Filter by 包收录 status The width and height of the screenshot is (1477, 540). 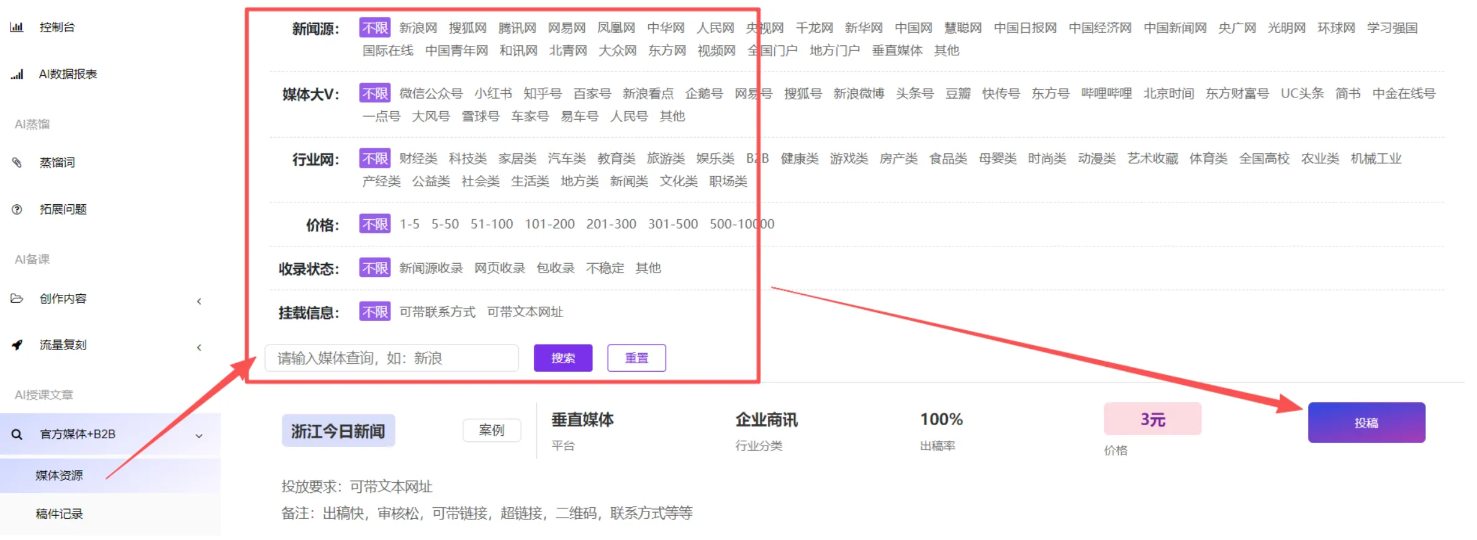pyautogui.click(x=556, y=268)
